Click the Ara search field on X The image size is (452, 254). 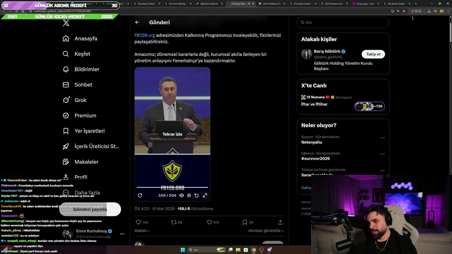(x=343, y=22)
